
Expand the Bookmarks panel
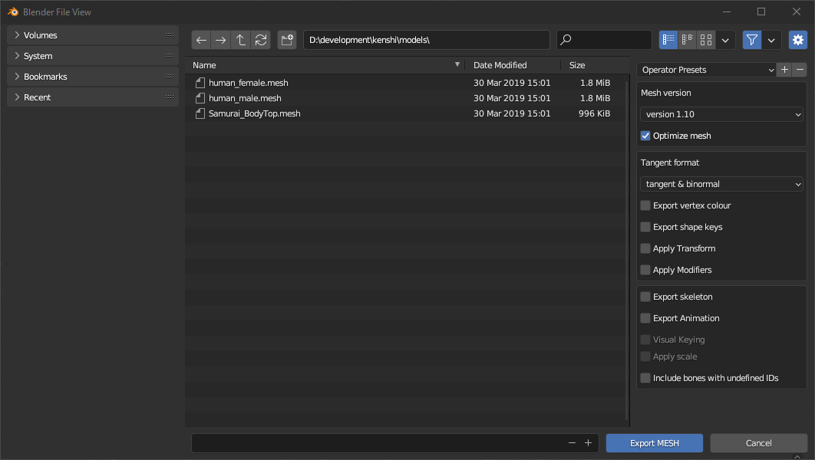(93, 77)
